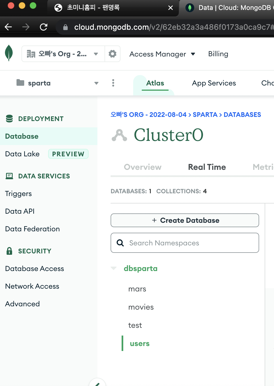Screen dimensions: 274x386
Task: Click the browser back arrow
Action: tap(9, 27)
